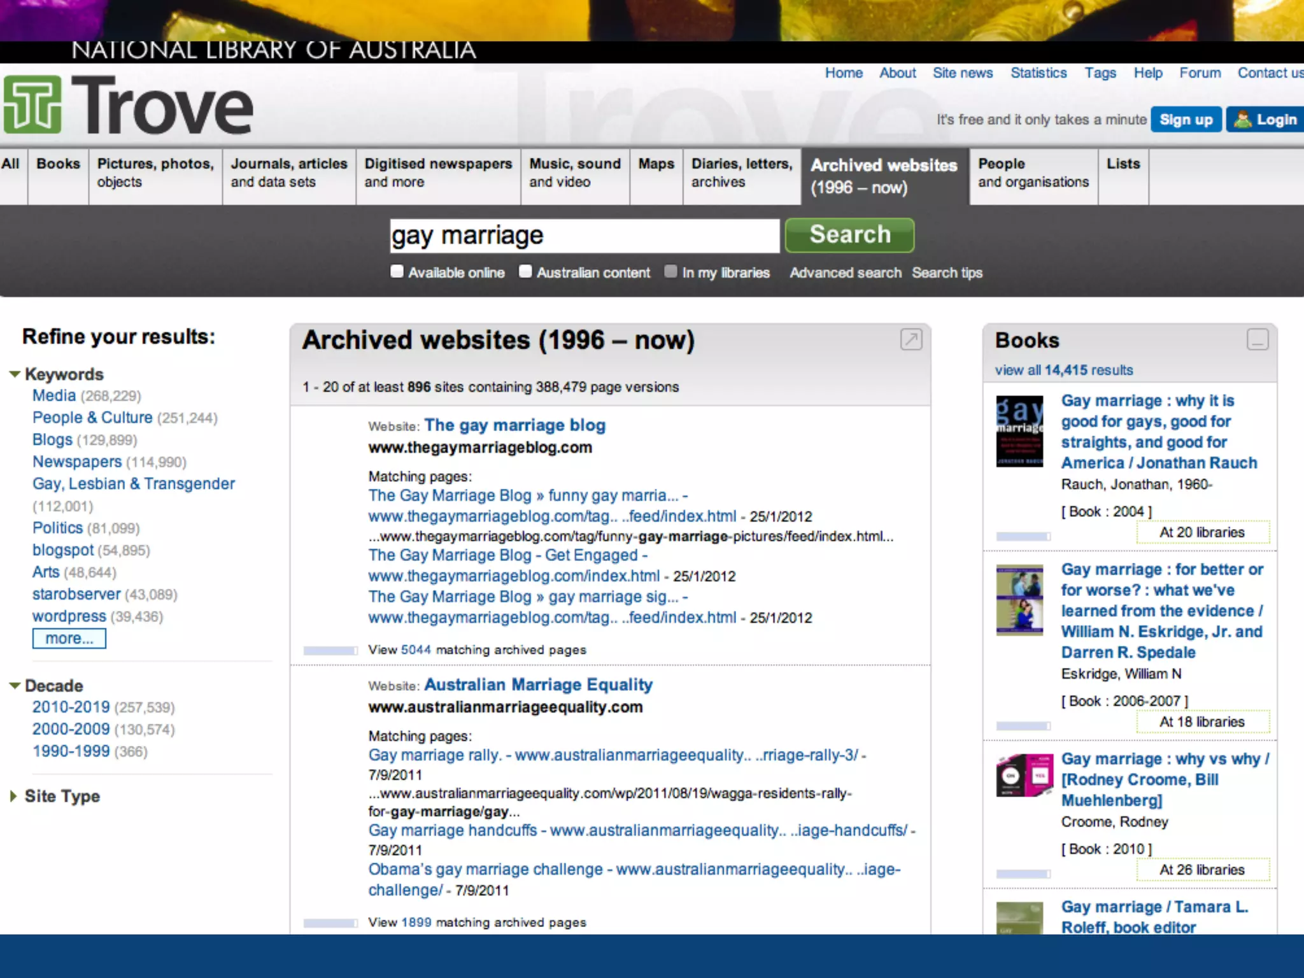Click the search field containing gay marriage
1304x978 pixels.
tap(584, 236)
